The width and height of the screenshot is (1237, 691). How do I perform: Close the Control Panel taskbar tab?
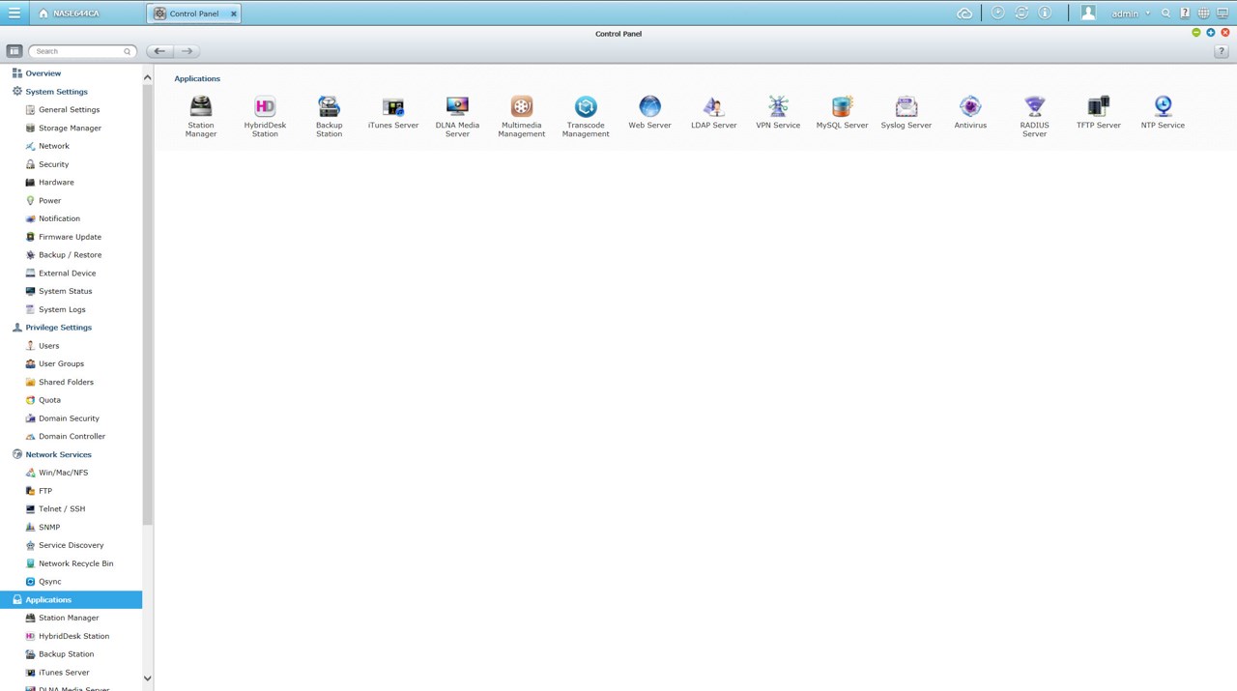(x=233, y=14)
